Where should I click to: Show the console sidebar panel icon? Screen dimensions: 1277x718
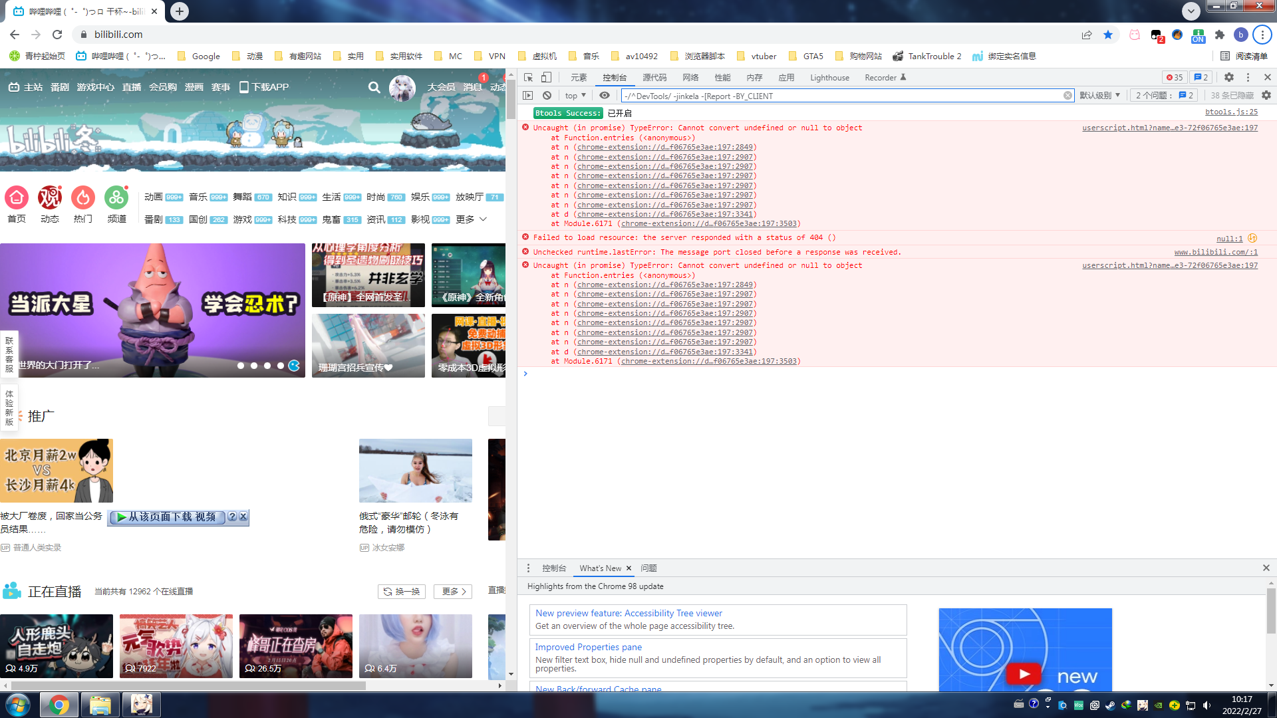point(528,96)
